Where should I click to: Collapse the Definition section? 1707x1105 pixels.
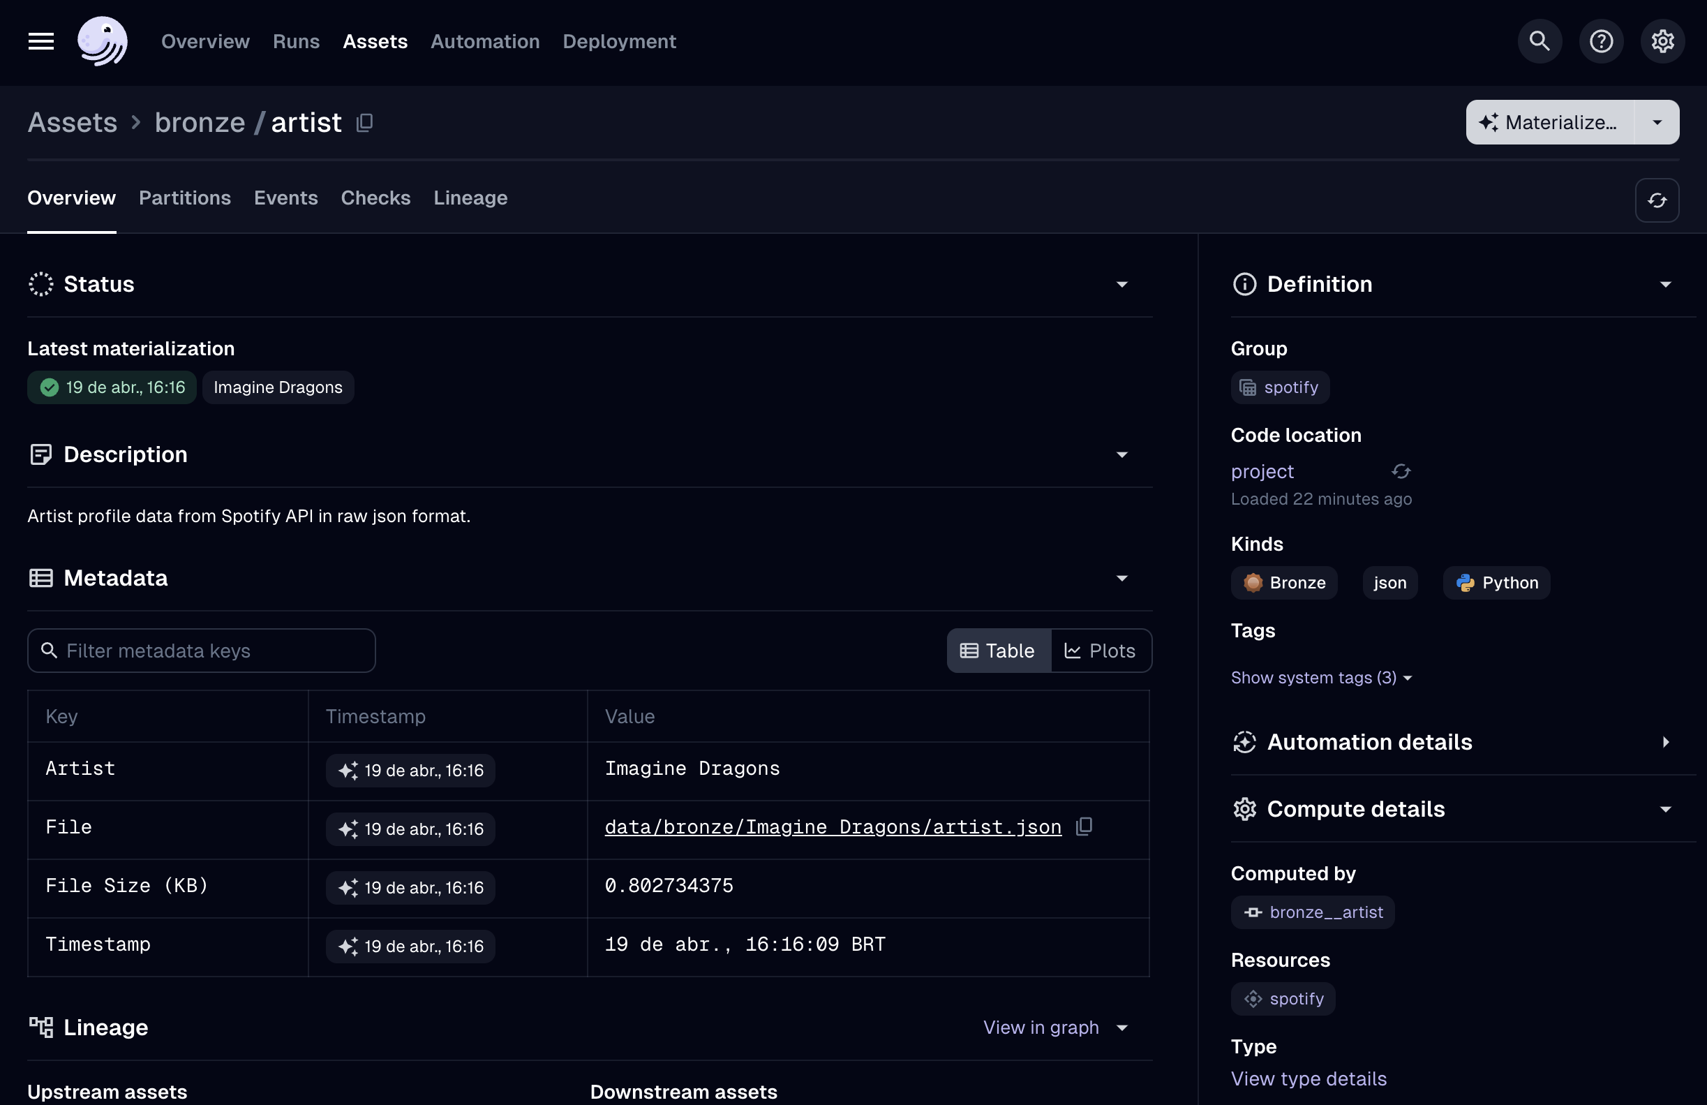coord(1665,284)
